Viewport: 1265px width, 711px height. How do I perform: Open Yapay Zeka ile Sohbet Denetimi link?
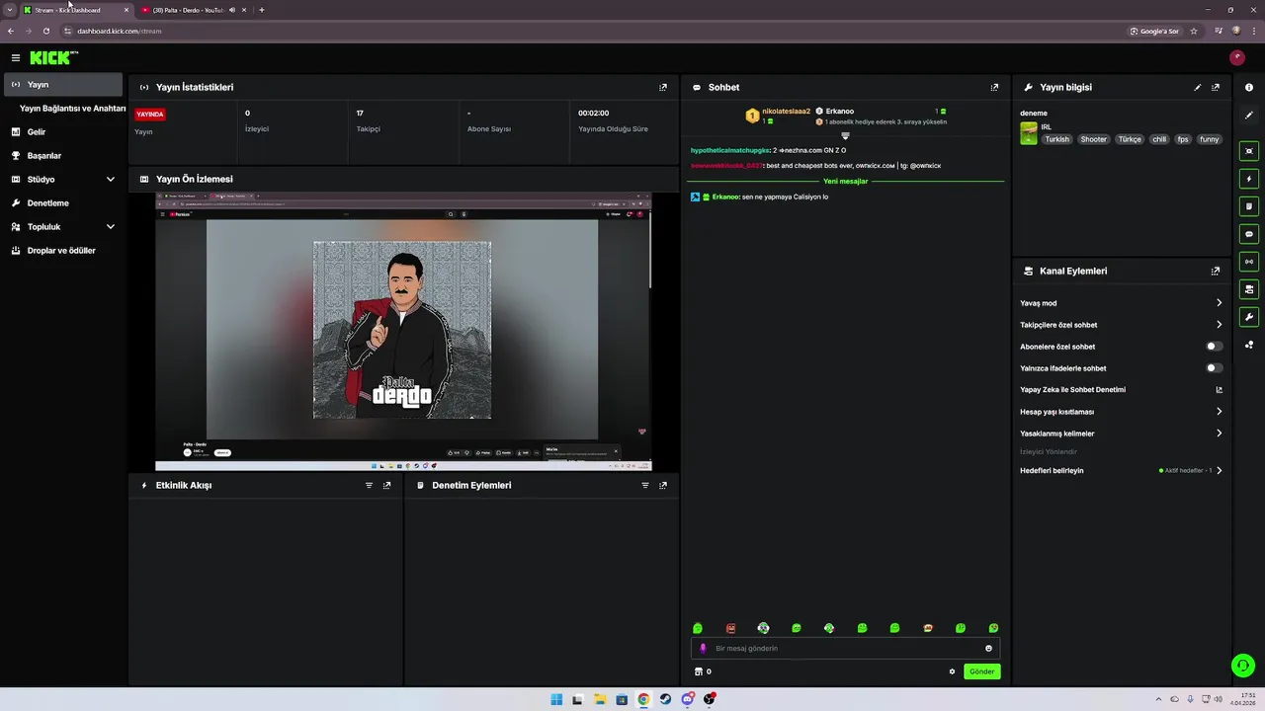1121,390
